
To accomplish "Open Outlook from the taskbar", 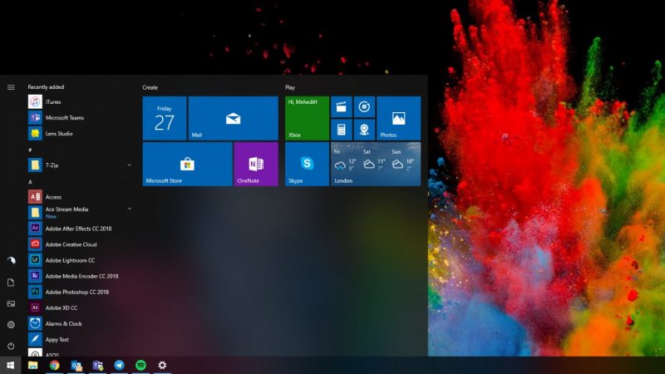I will tap(76, 365).
